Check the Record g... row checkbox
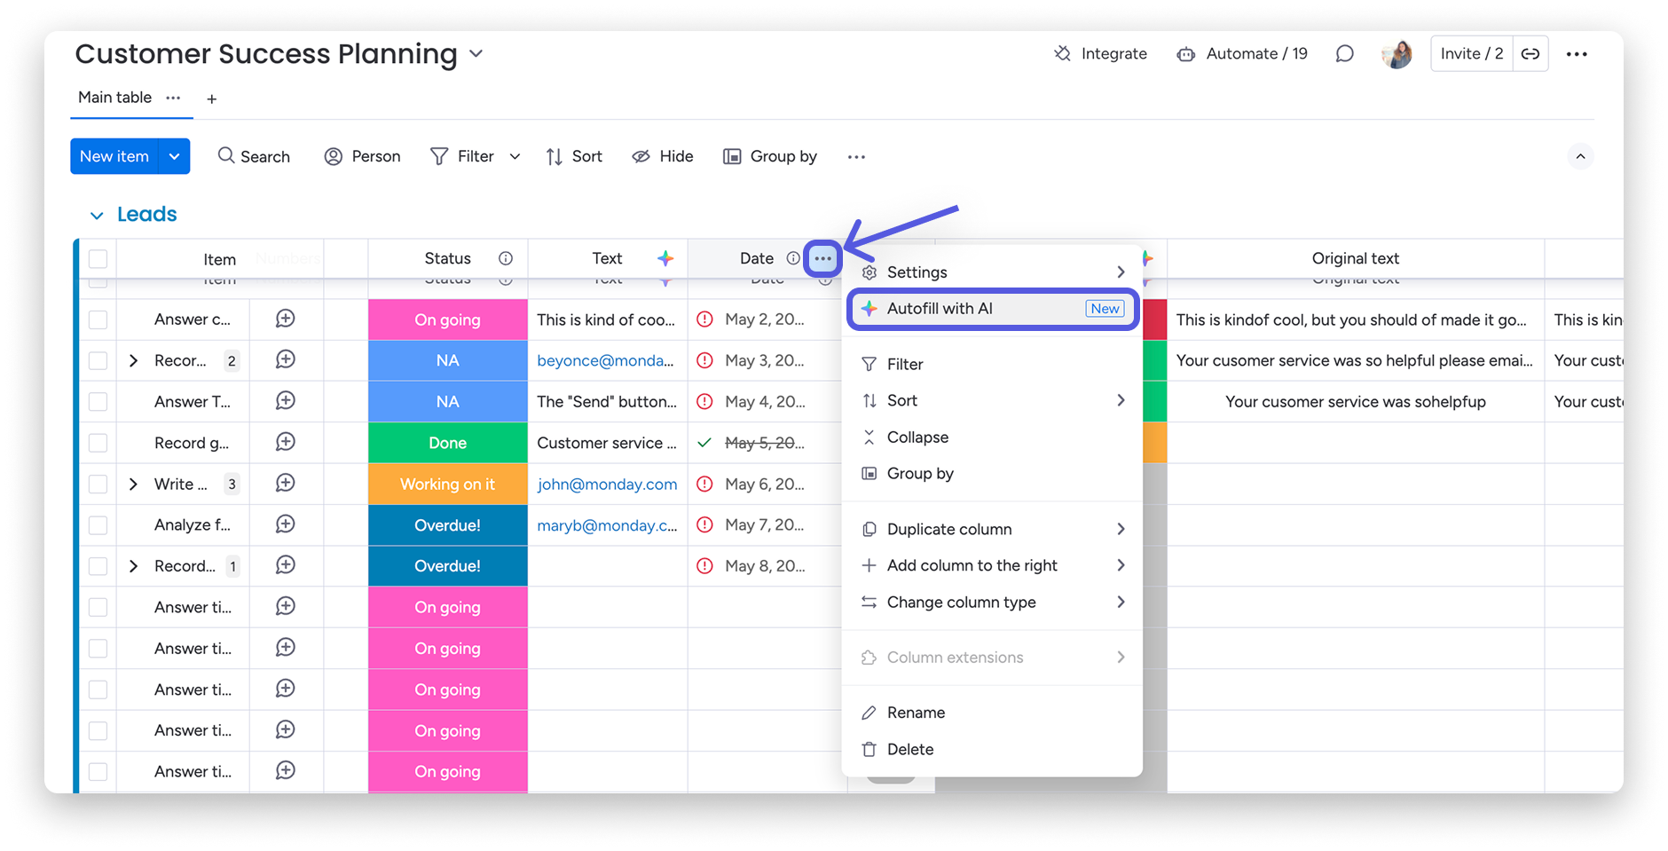1668x851 pixels. (x=98, y=443)
